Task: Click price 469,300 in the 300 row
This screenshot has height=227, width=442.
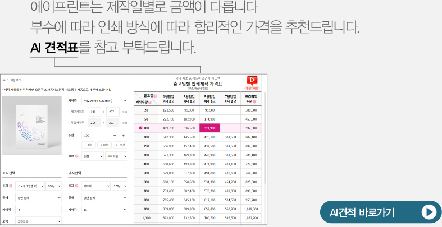Action: (189, 155)
